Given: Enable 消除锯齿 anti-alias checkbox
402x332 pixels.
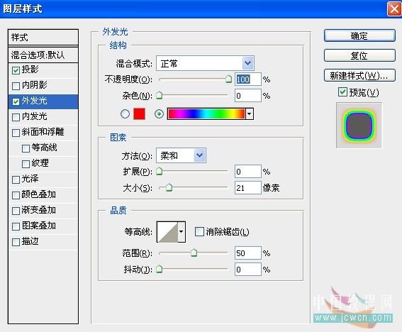Looking at the screenshot, I should click(199, 231).
